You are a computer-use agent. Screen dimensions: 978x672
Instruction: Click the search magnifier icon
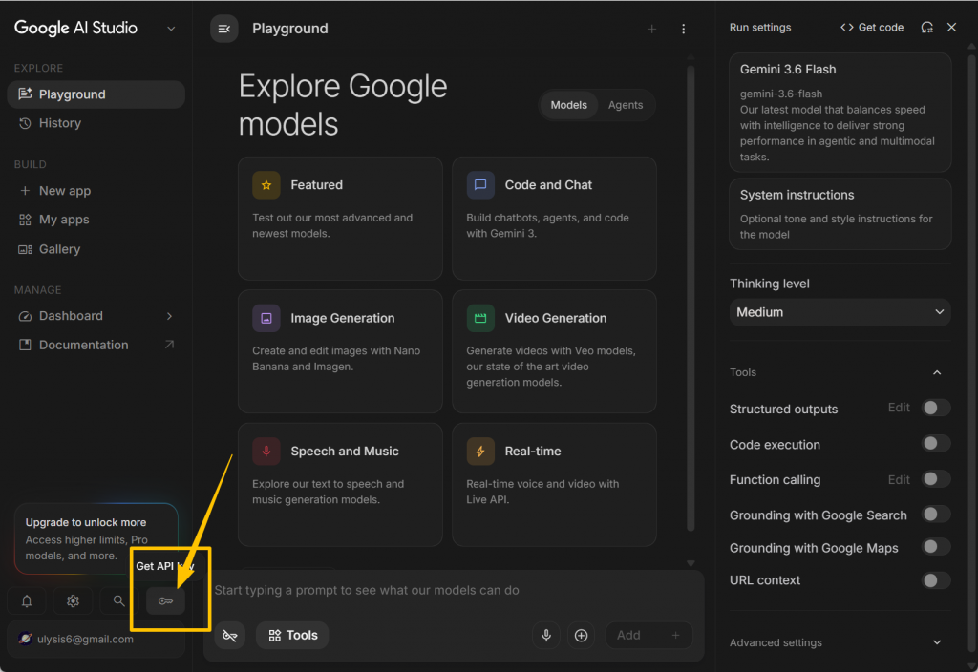118,601
